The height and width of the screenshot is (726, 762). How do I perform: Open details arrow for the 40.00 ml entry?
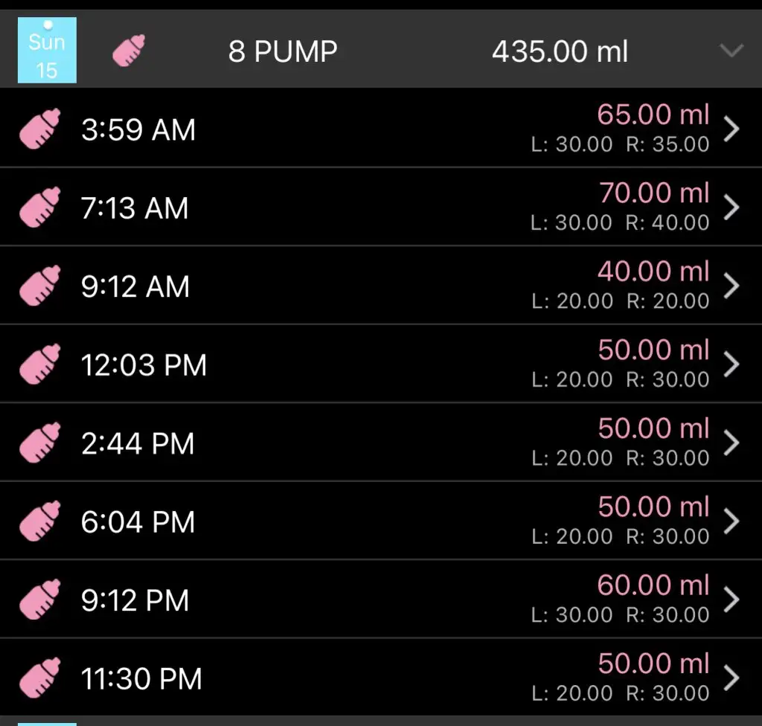[731, 286]
